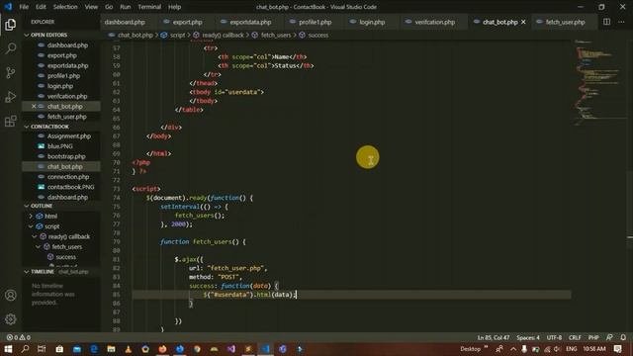This screenshot has height=356, width=633.
Task: Switch to the exportdata.php tab
Action: 250,22
